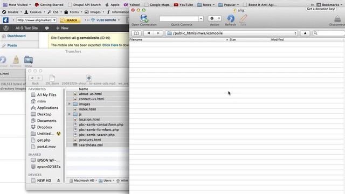Click the Remove icon in Transfers window
Viewport: 345px width, 194px height.
pyautogui.click(x=16, y=60)
